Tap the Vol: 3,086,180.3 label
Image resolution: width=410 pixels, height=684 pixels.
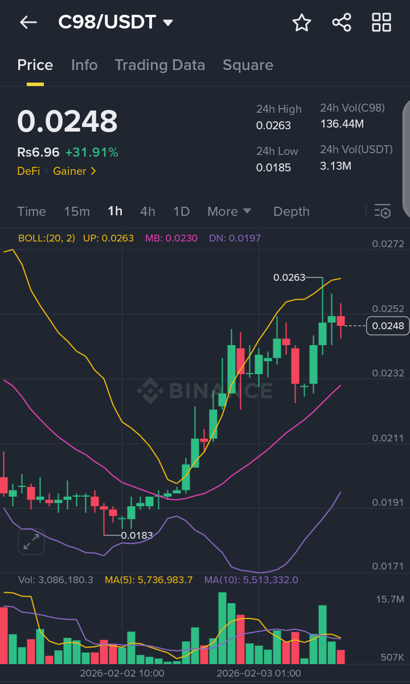56,580
